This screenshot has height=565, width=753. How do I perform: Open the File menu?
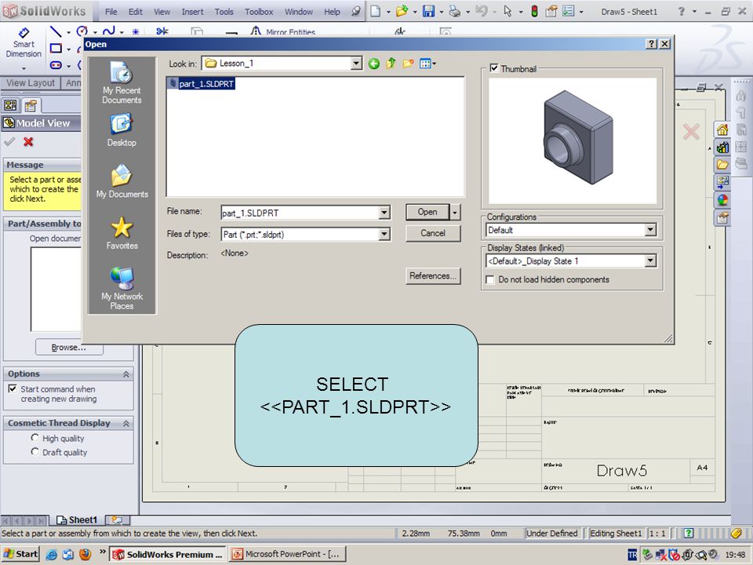[111, 12]
